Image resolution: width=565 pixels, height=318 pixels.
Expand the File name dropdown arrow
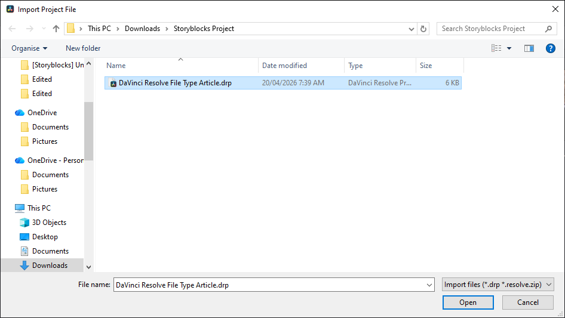click(x=429, y=285)
